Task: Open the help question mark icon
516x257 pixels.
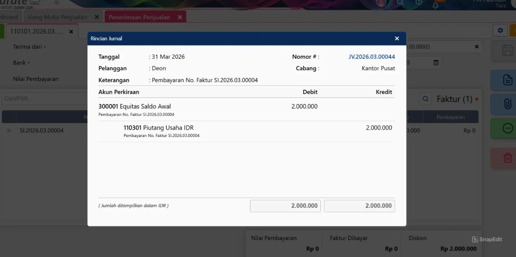Action: click(x=419, y=2)
